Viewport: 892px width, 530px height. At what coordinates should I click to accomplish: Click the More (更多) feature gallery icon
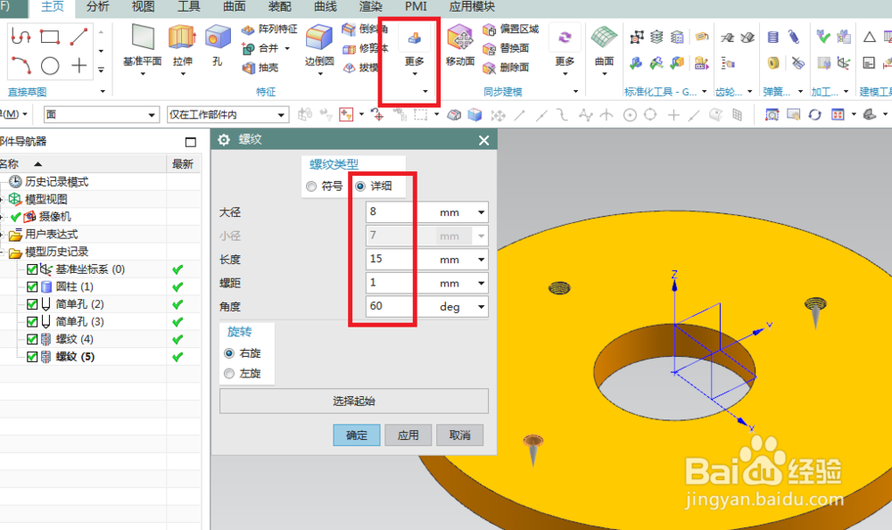point(415,38)
